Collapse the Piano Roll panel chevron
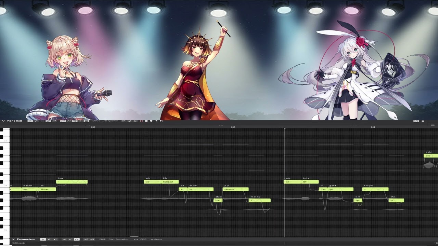Viewport: 438px width, 246px height. [x=3, y=121]
